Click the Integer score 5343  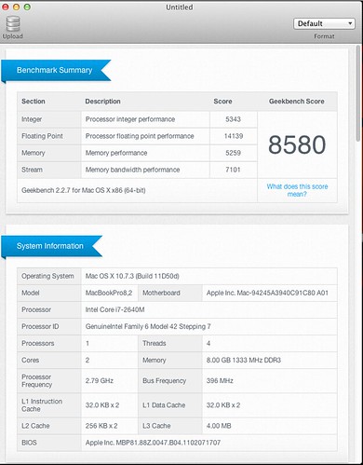[x=233, y=119]
